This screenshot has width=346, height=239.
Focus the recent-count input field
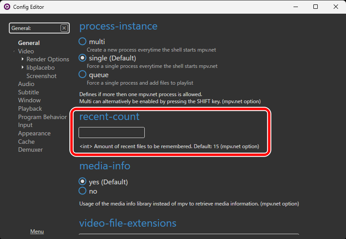coord(112,132)
